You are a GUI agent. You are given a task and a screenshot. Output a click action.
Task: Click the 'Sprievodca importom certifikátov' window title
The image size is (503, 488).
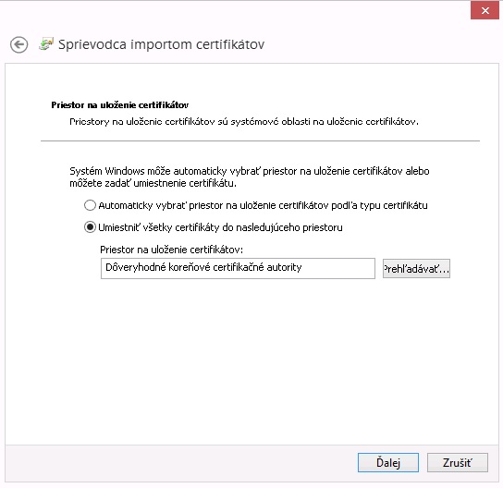coord(162,44)
